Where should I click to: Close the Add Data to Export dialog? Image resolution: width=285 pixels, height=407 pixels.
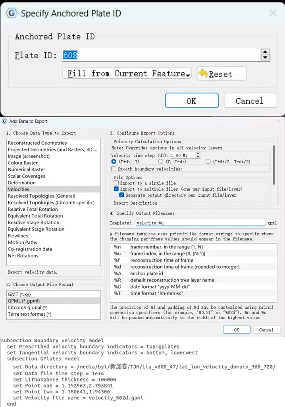pos(278,121)
